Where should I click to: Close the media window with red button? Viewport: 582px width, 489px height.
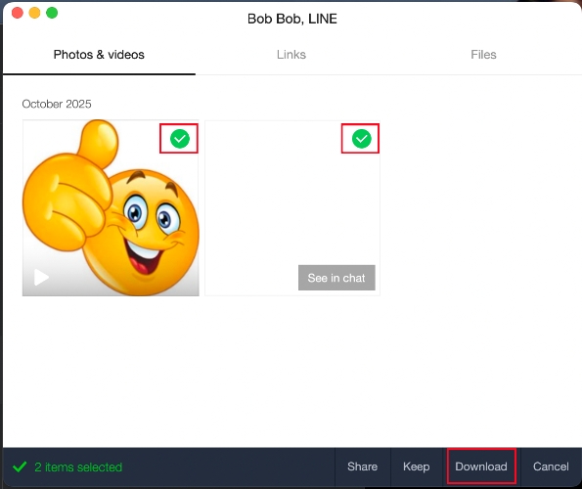point(18,13)
